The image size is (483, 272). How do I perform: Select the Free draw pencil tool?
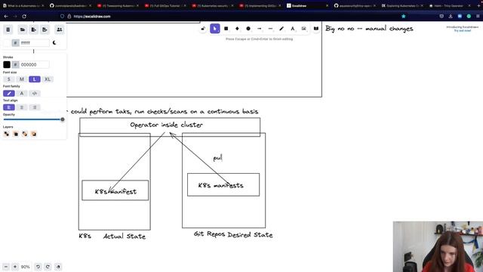(281, 29)
